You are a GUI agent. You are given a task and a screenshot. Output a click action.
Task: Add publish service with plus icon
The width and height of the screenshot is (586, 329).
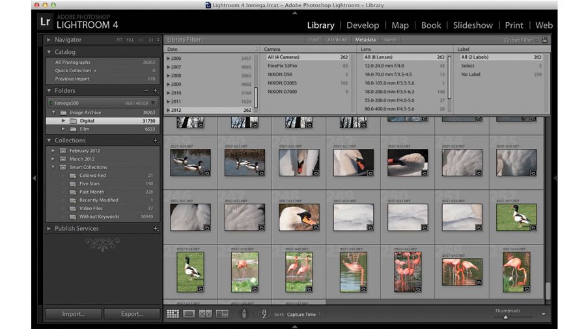click(x=156, y=228)
